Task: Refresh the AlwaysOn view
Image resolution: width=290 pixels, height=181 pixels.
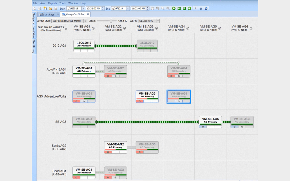Action: 206,8
